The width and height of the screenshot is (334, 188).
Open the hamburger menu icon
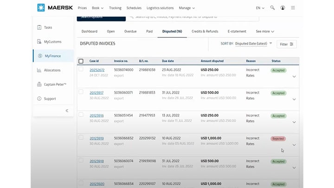(x=293, y=8)
